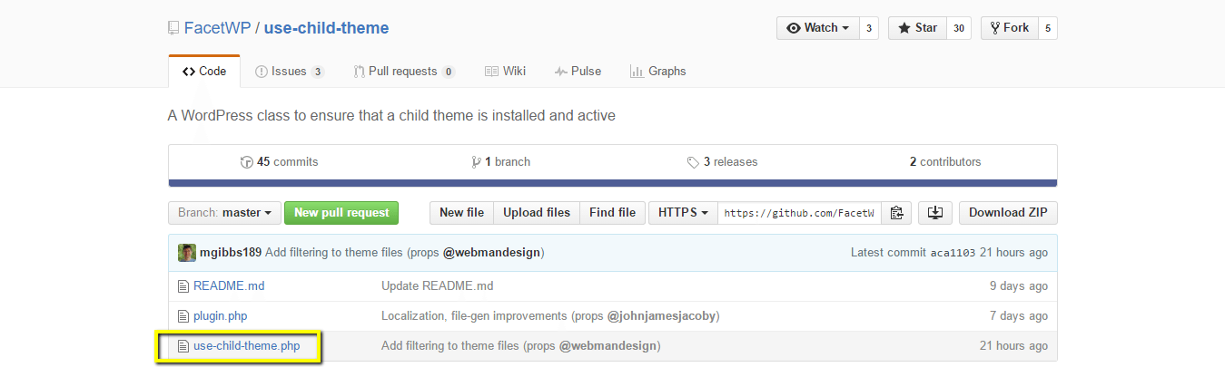
Task: Show the 1 branch list
Action: coord(501,162)
